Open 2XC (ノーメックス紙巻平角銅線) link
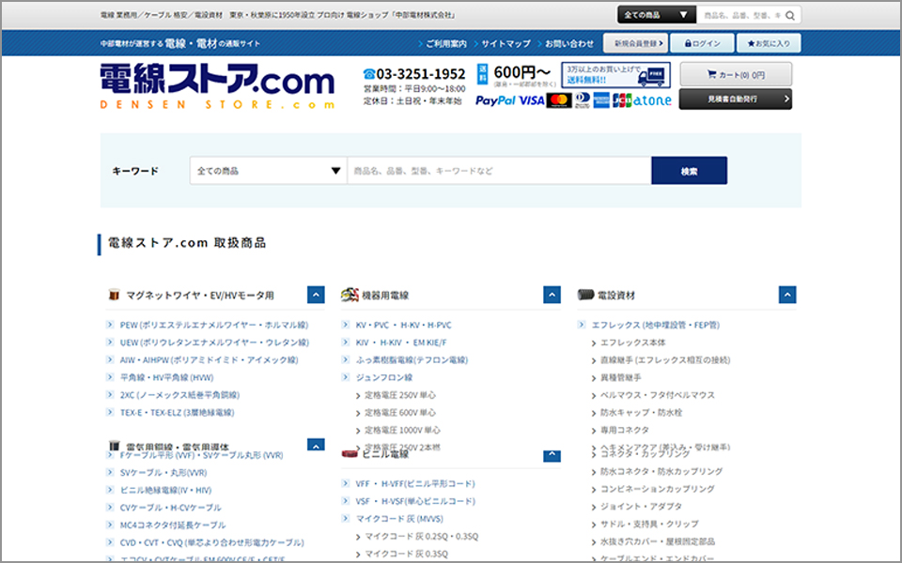 point(179,395)
